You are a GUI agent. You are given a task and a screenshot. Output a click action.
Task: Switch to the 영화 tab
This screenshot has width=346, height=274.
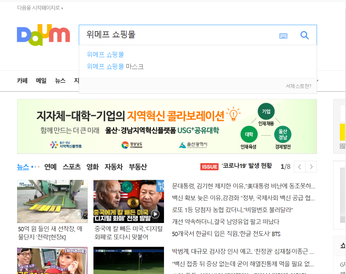pos(93,167)
